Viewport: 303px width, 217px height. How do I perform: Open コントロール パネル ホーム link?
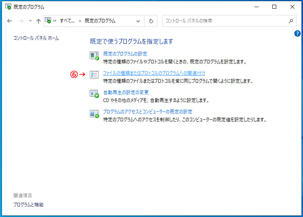[x=36, y=38]
